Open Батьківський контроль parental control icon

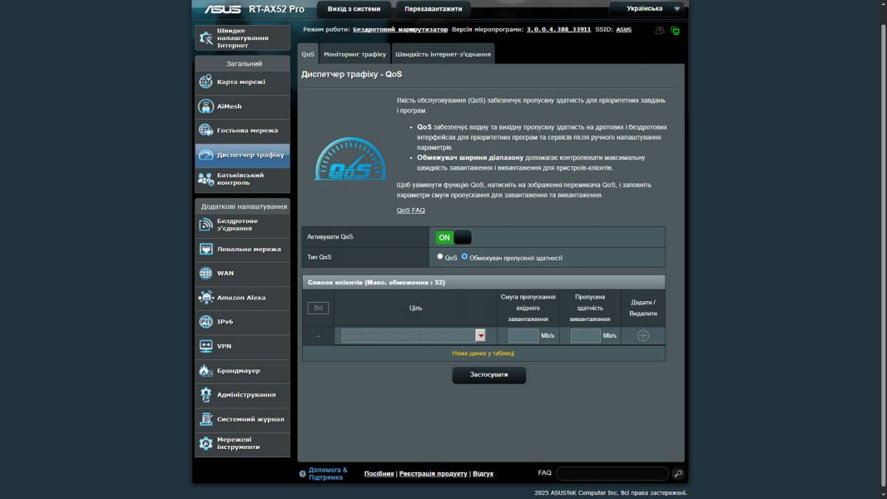click(x=206, y=179)
